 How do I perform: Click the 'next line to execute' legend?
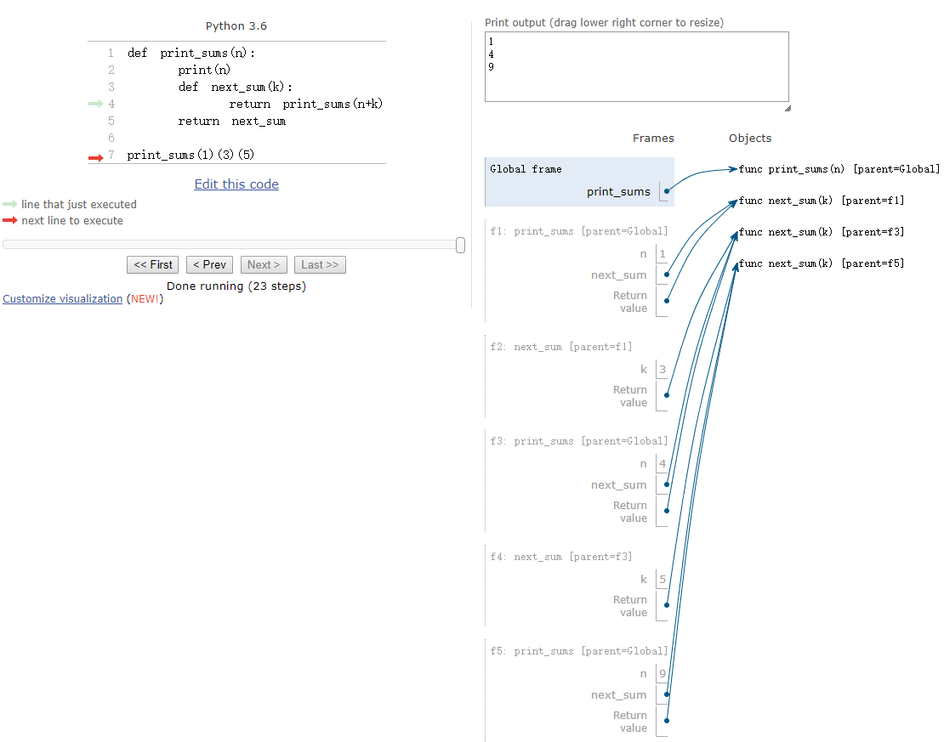72,221
